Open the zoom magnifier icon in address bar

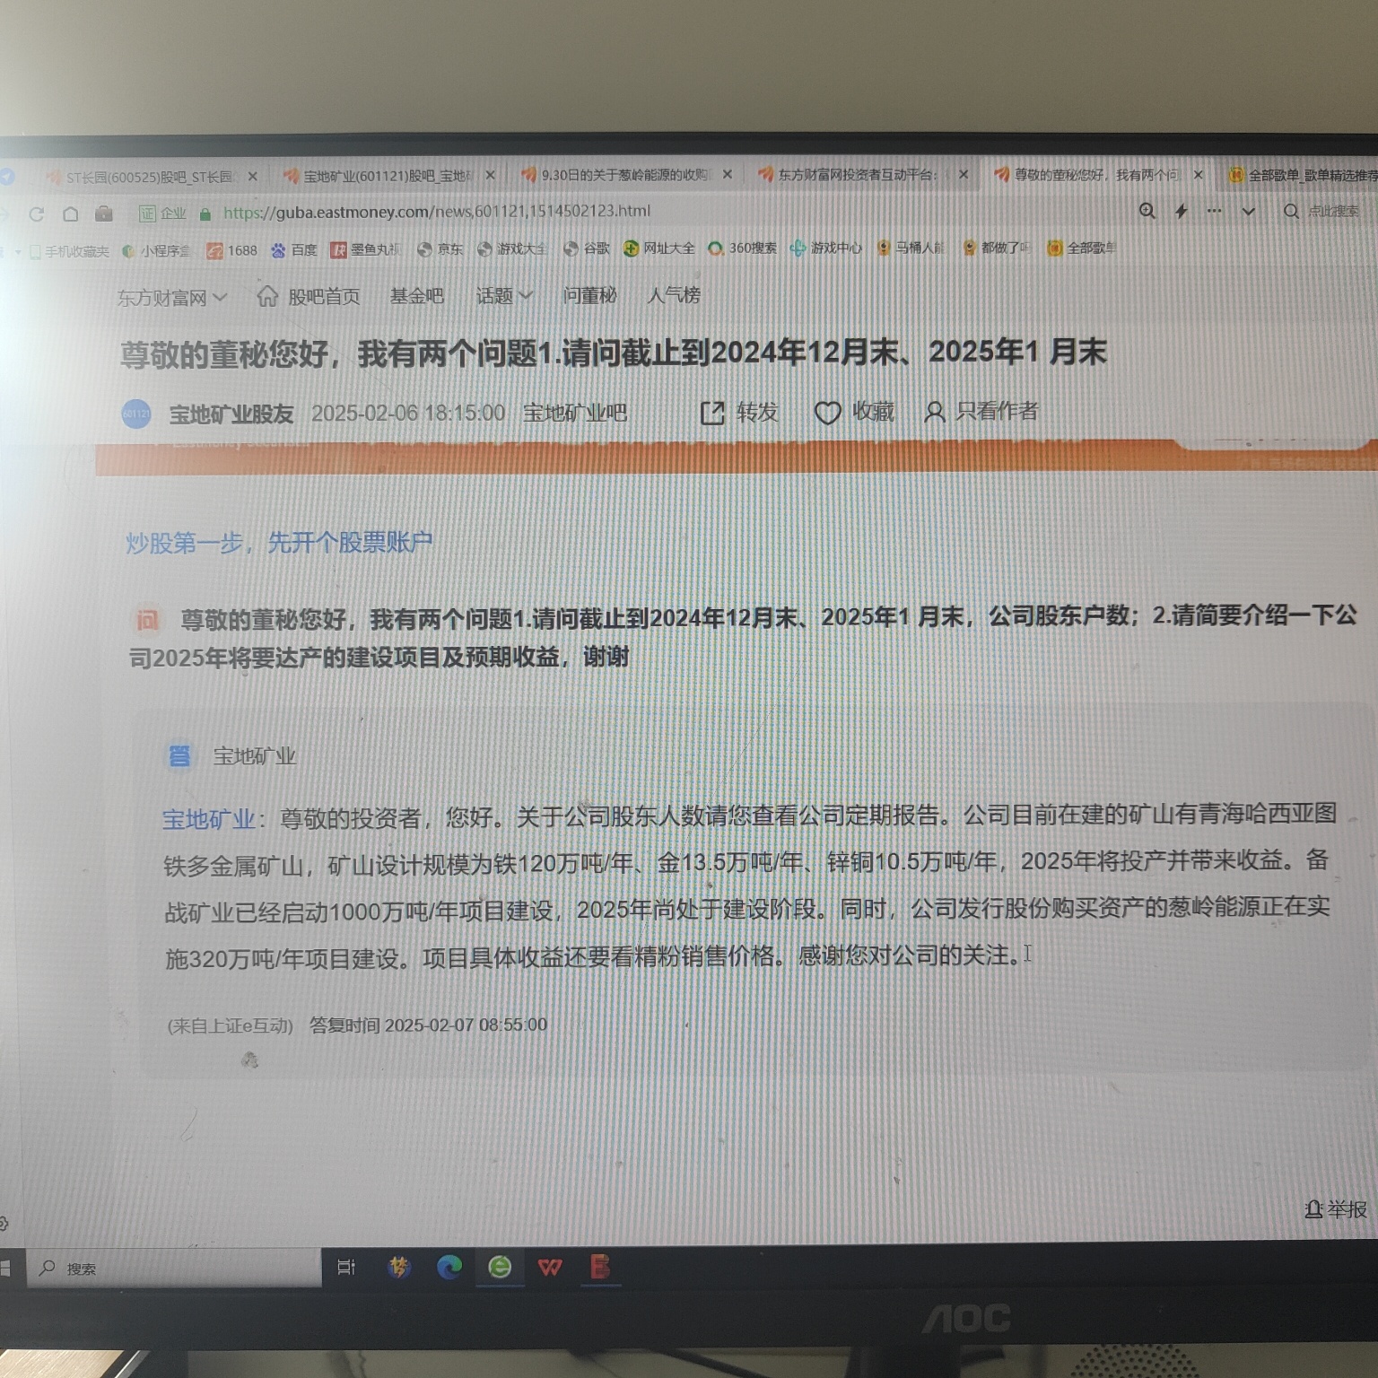(x=1147, y=211)
